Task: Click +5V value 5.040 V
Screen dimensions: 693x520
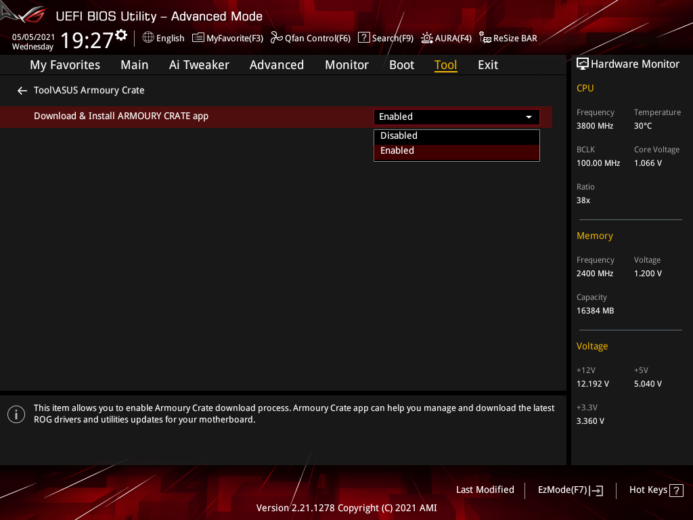Action: click(648, 384)
